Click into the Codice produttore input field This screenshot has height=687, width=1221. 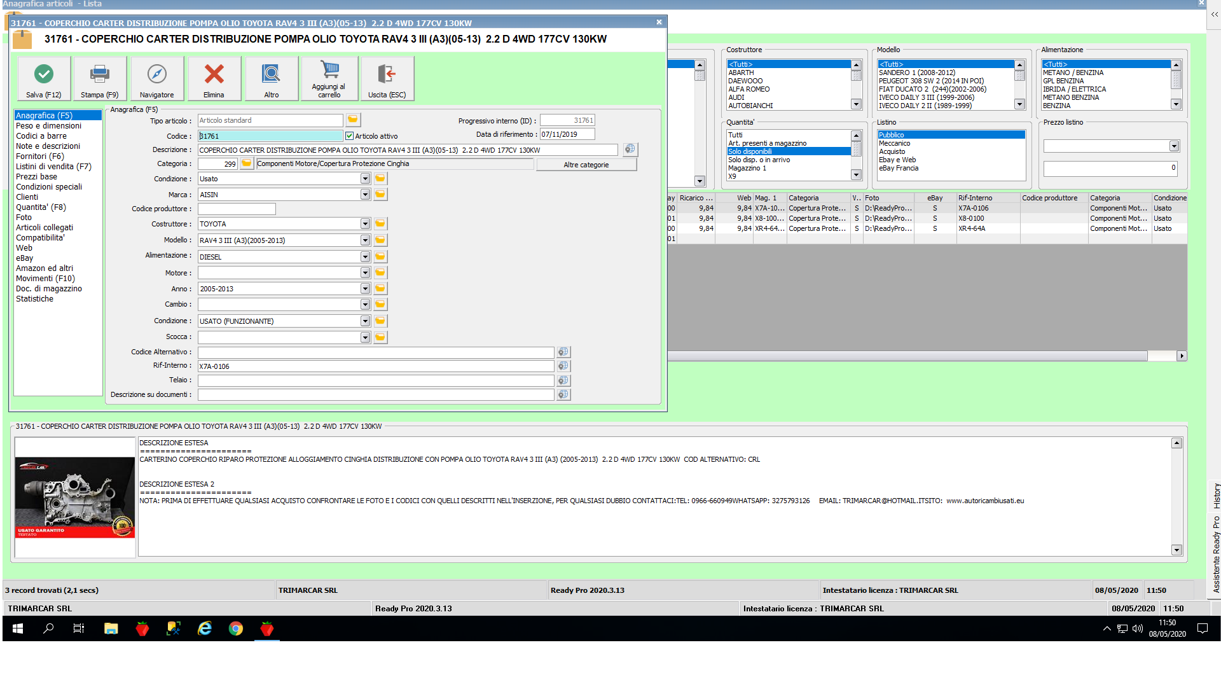pos(237,209)
